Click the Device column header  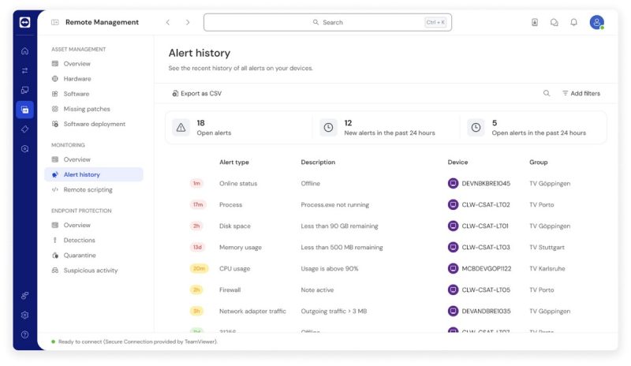click(x=457, y=162)
